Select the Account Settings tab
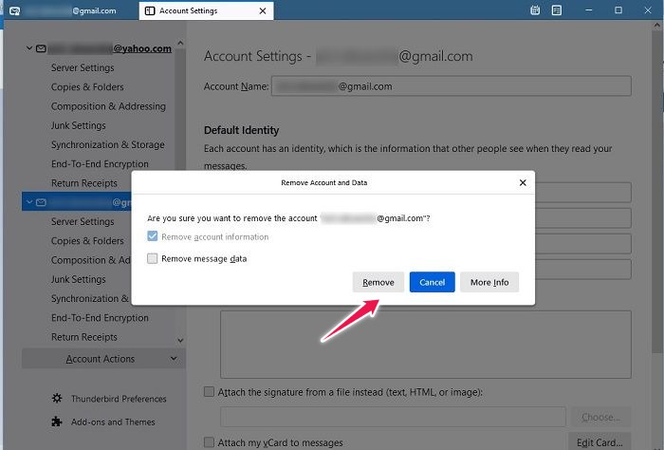The width and height of the screenshot is (664, 450). [x=206, y=10]
